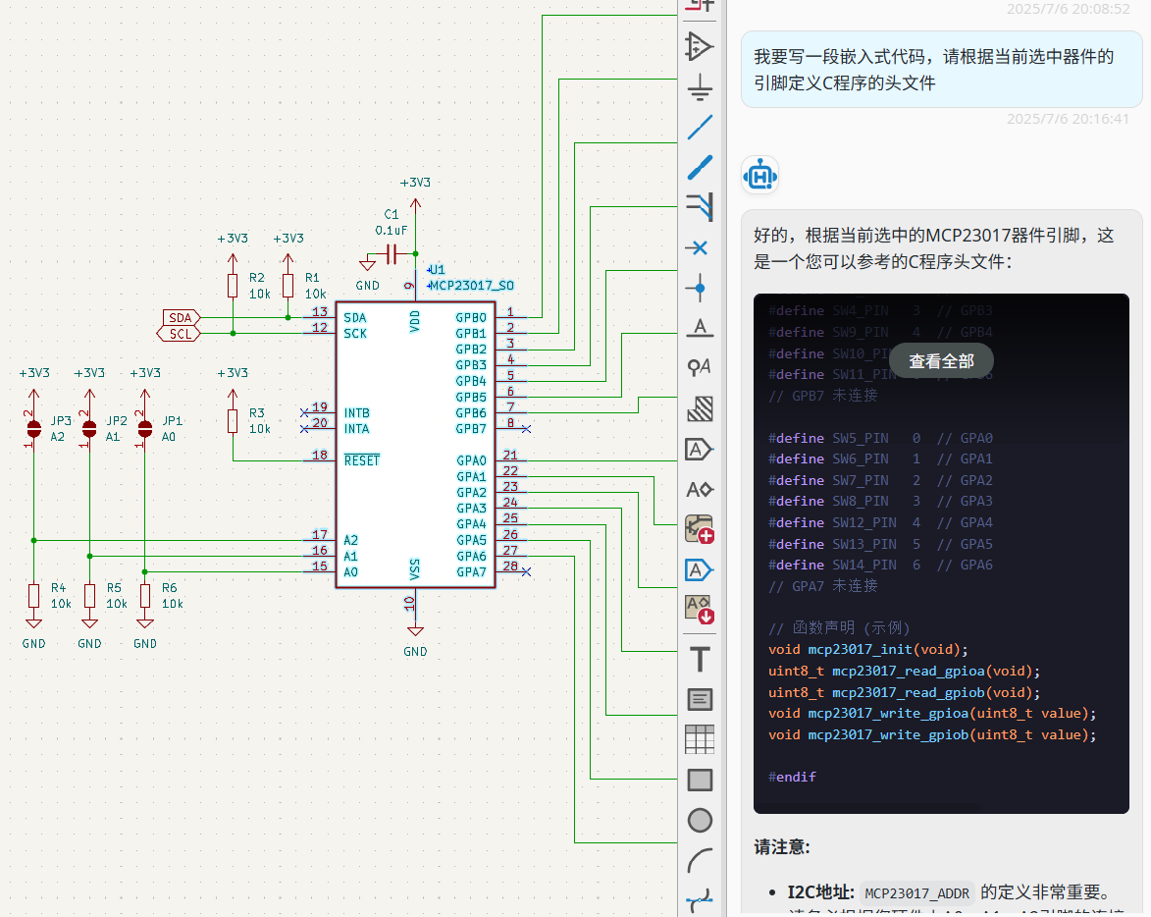Image resolution: width=1151 pixels, height=917 pixels.
Task: Choose the Net Class Directive tool
Action: (x=700, y=367)
